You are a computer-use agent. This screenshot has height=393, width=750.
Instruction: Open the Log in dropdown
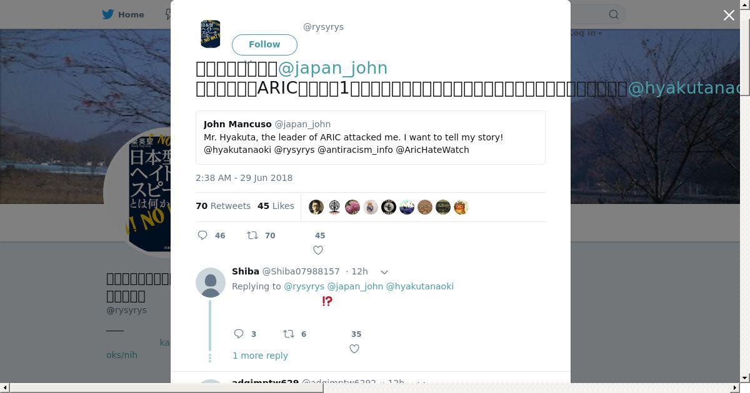[x=585, y=33]
